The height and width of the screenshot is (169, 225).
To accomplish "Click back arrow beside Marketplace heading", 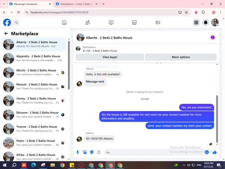I will pyautogui.click(x=6, y=33).
